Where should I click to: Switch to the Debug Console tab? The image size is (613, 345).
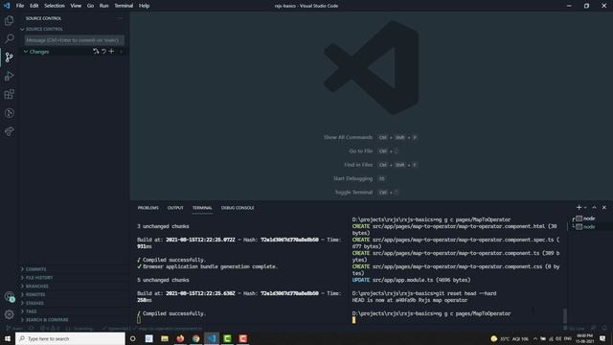(238, 208)
